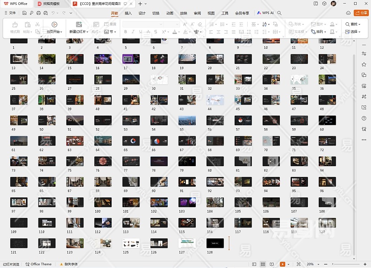
Task: Click the user profile avatar
Action: [333, 4]
